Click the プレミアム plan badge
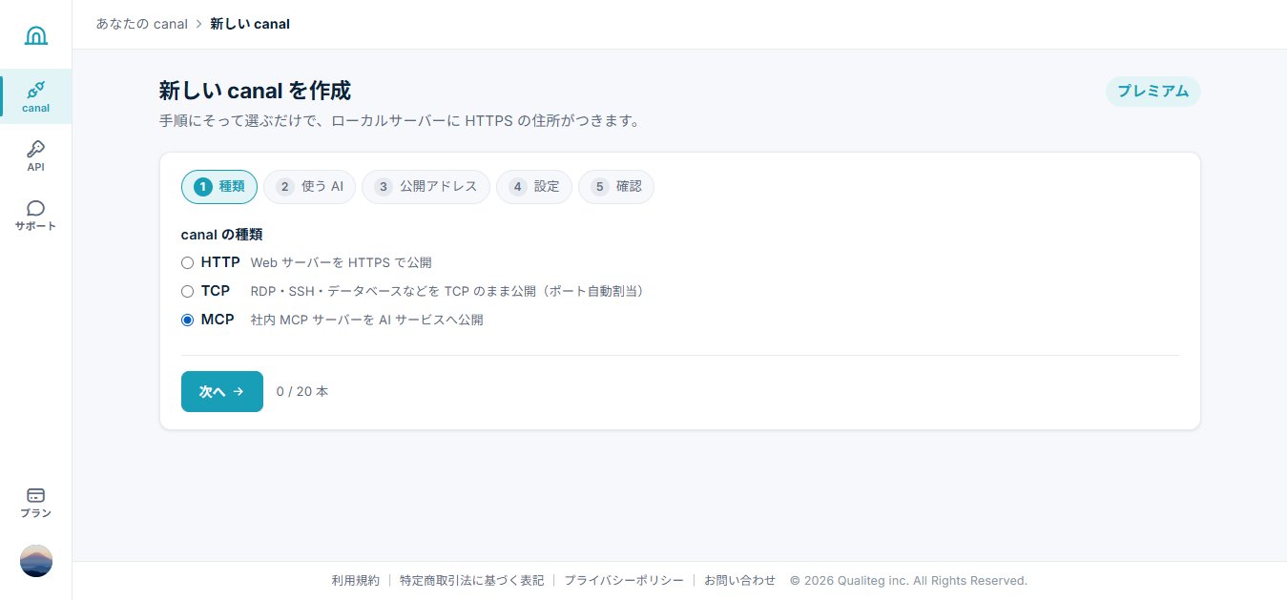The height and width of the screenshot is (600, 1287). [x=1152, y=92]
